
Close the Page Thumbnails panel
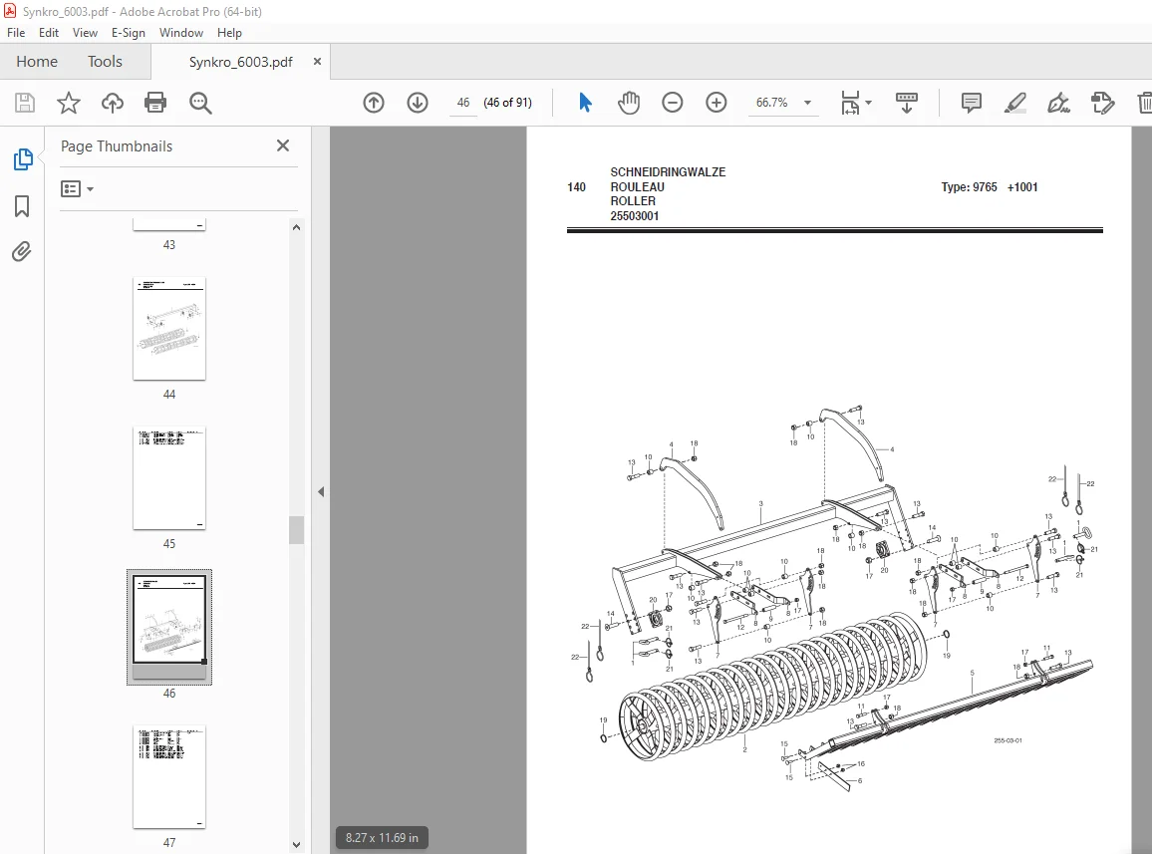283,145
